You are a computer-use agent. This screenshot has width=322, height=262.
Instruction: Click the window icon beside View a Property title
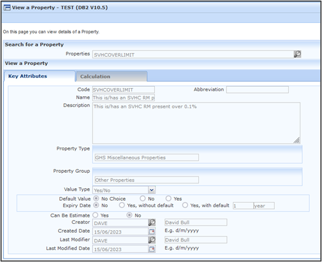[7, 8]
